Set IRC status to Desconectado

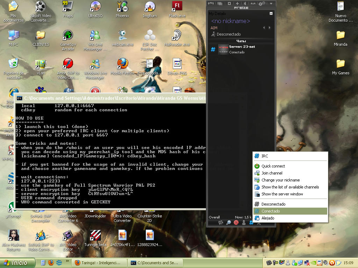click(291, 204)
